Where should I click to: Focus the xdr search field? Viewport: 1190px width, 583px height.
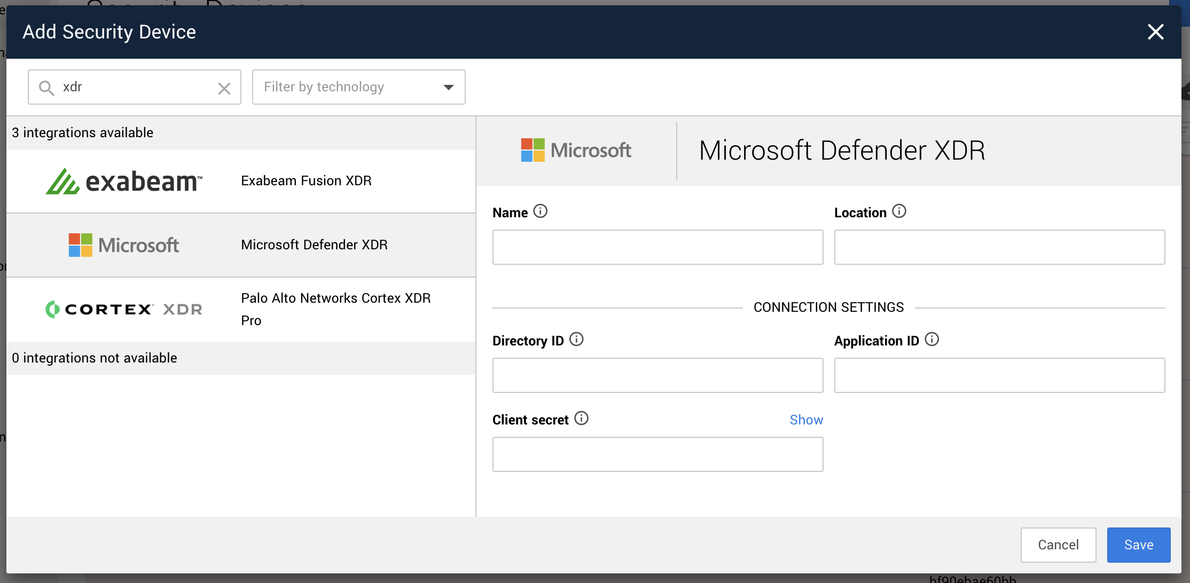point(135,87)
